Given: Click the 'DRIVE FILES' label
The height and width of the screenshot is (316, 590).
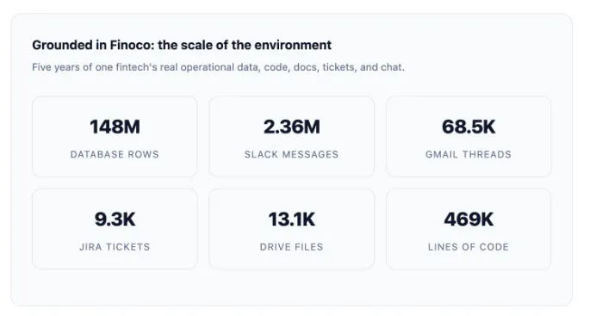Looking at the screenshot, I should pyautogui.click(x=292, y=247).
